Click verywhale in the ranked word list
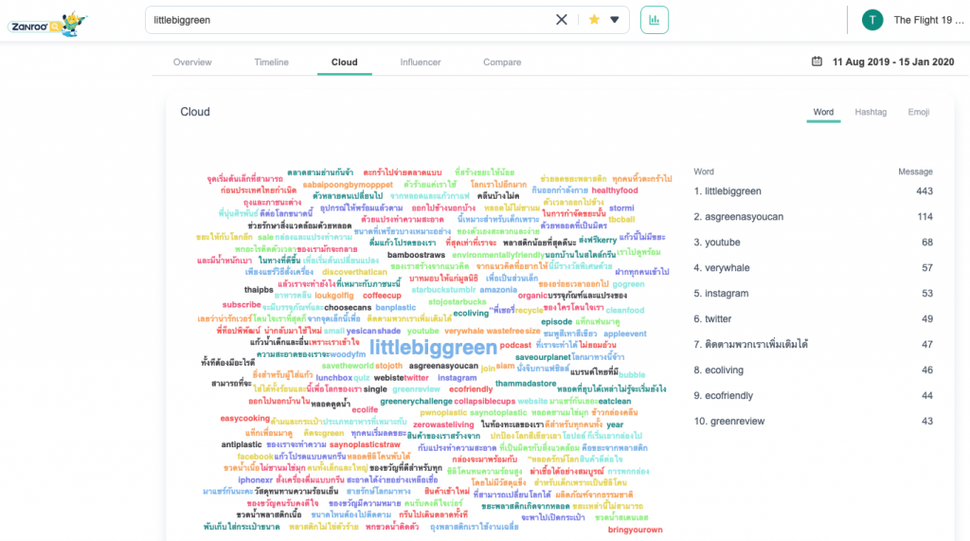Screen dimensions: 970x541 [x=728, y=268]
